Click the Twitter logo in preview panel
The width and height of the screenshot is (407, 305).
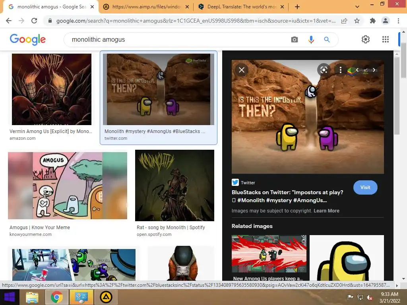[x=235, y=182]
